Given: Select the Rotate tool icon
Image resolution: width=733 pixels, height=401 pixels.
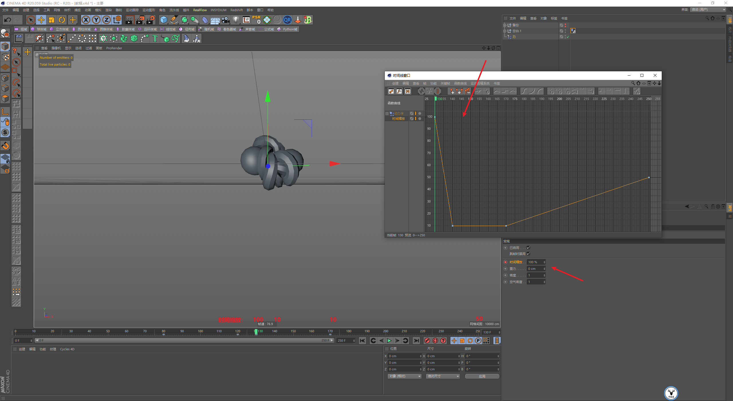Looking at the screenshot, I should pyautogui.click(x=62, y=20).
